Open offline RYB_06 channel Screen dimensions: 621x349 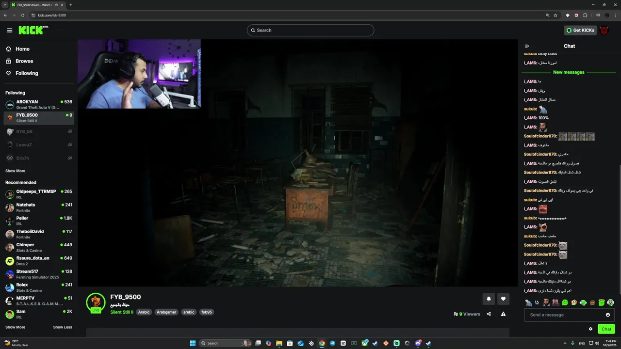39,131
